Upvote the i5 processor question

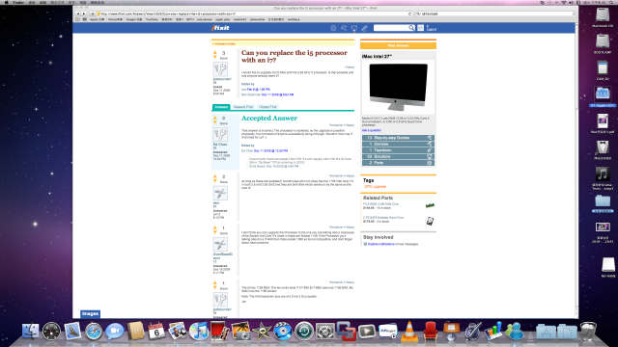tap(214, 52)
